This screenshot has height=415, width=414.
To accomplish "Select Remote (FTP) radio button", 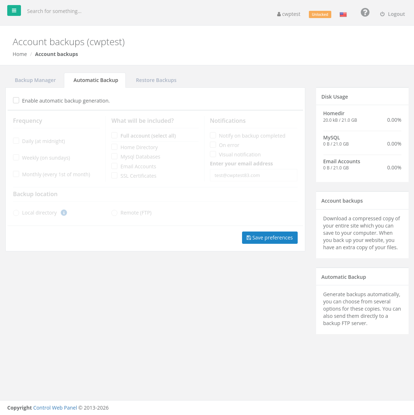I will click(115, 213).
